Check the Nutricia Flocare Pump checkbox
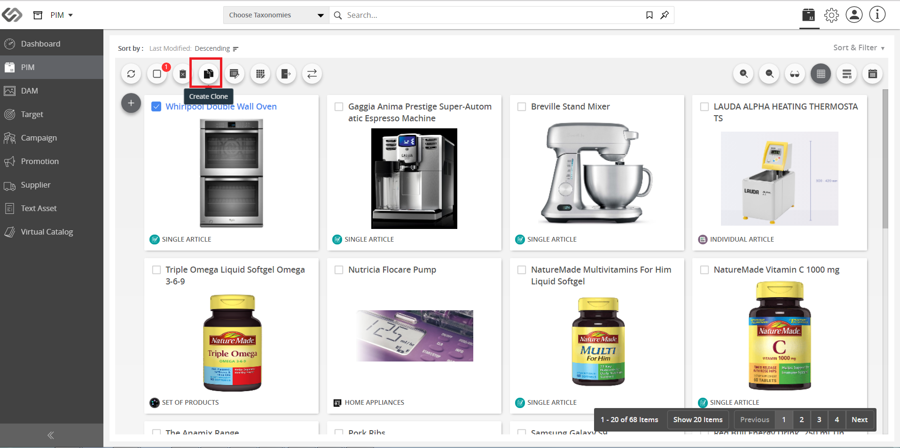This screenshot has height=448, width=900. pyautogui.click(x=339, y=270)
